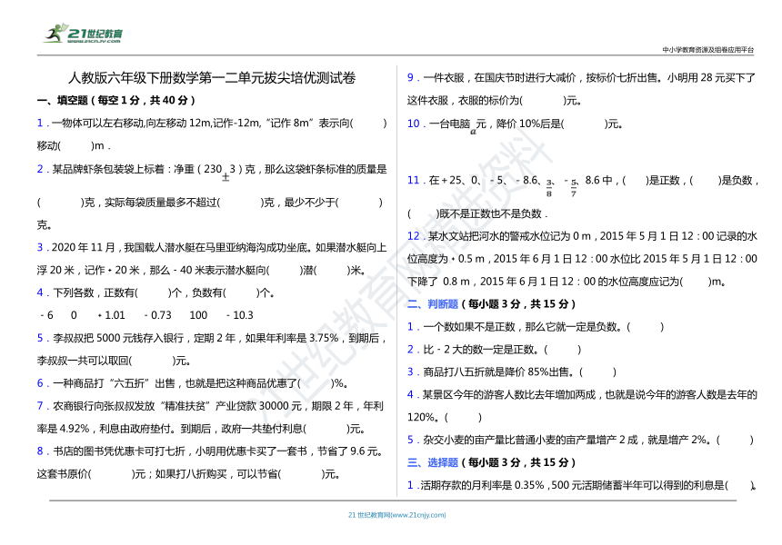Click question 10 about 一台电脑 price drop
782x545 pixels.
pyautogui.click(x=515, y=125)
